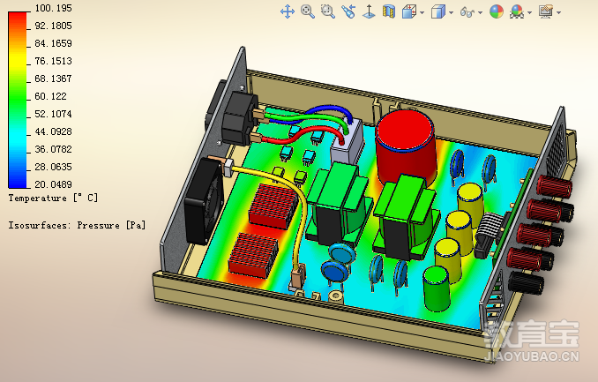This screenshot has height=382, width=598.
Task: Select the Isosurfaces: Pressure [Pa] label
Action: pos(77,225)
